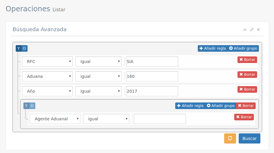Click the empty Agente Aduanal value field
Screen dimensions: 274x153
click(x=160, y=119)
